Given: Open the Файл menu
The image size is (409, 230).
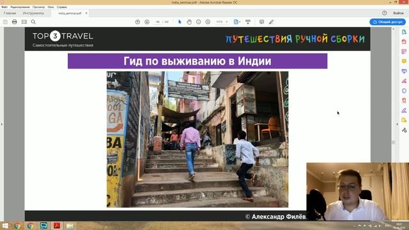Looking at the screenshot, I should coord(4,7).
